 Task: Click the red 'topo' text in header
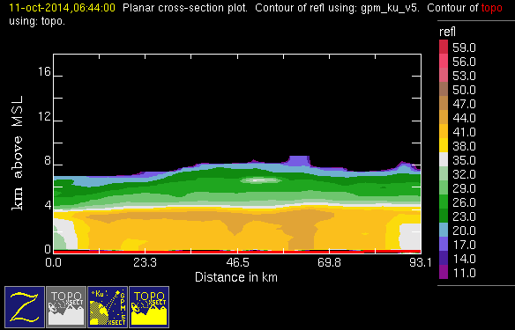492,8
